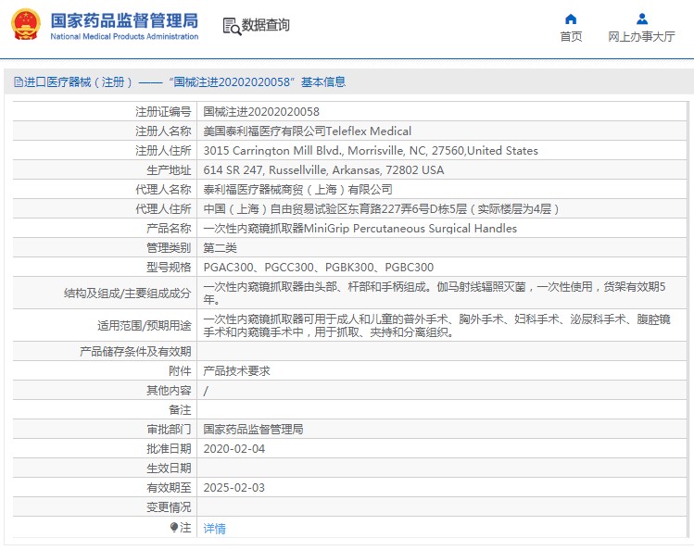
Task: Click expiry date 2025-02-03
Action: (x=234, y=488)
